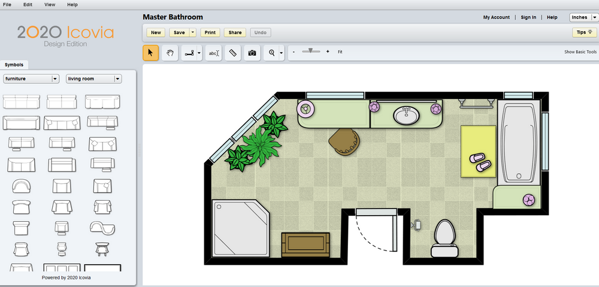
Task: Switch to the Symbols tab
Action: click(x=14, y=65)
